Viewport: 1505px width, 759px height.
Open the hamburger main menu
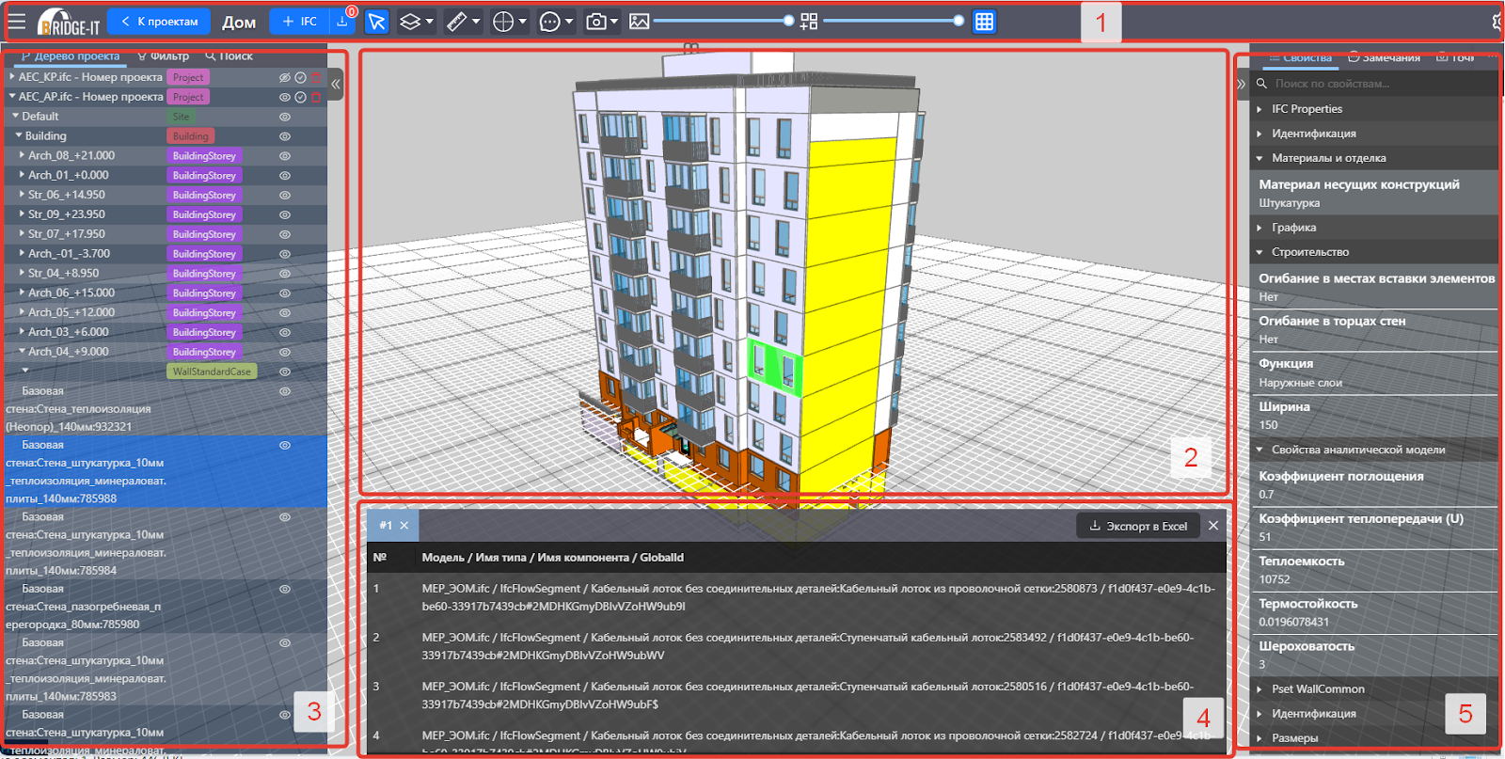17,22
